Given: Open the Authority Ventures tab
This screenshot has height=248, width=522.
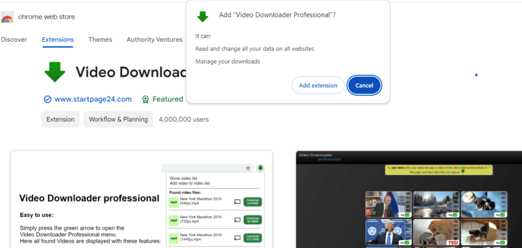Looking at the screenshot, I should 154,40.
